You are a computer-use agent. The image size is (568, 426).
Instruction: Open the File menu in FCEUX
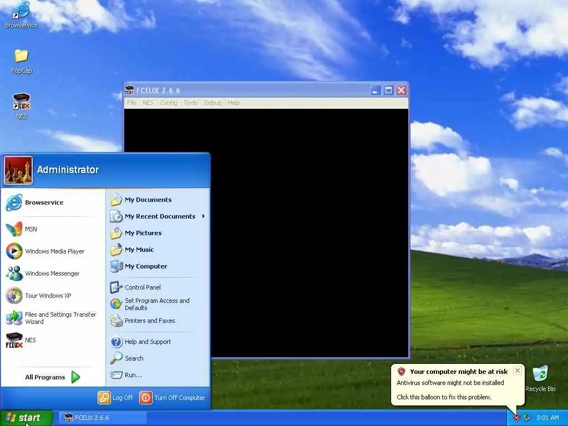pyautogui.click(x=131, y=103)
